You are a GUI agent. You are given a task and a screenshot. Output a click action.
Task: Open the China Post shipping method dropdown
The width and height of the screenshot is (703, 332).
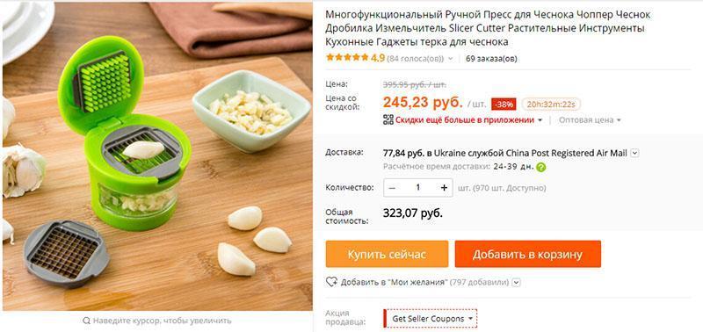(634, 153)
